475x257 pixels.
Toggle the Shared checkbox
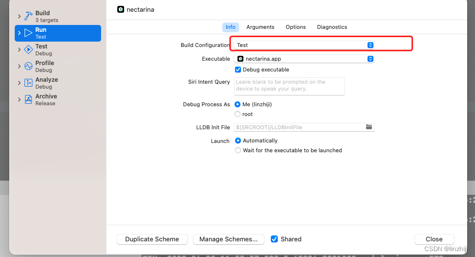(274, 239)
